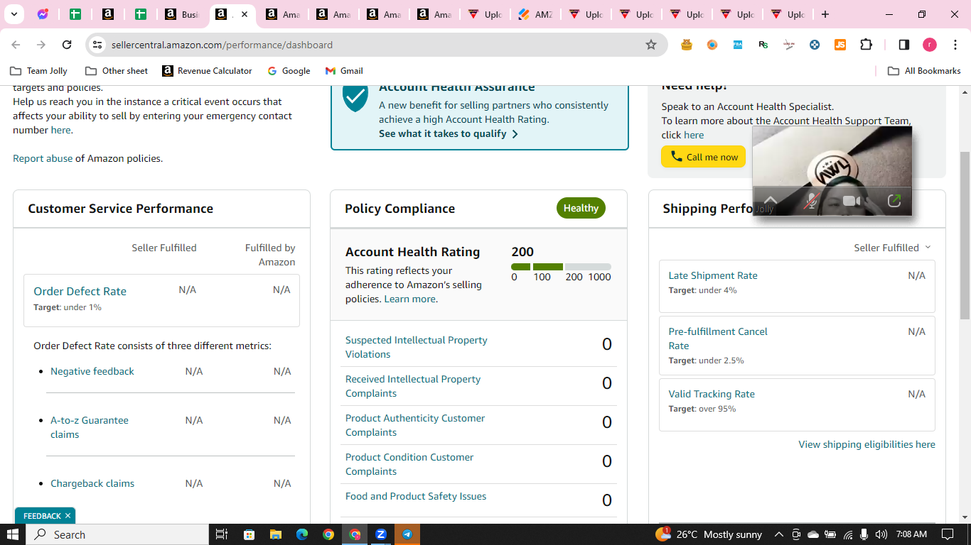The width and height of the screenshot is (971, 545).
Task: Open the Pre-fulfillment Cancel Rate link
Action: coord(718,338)
